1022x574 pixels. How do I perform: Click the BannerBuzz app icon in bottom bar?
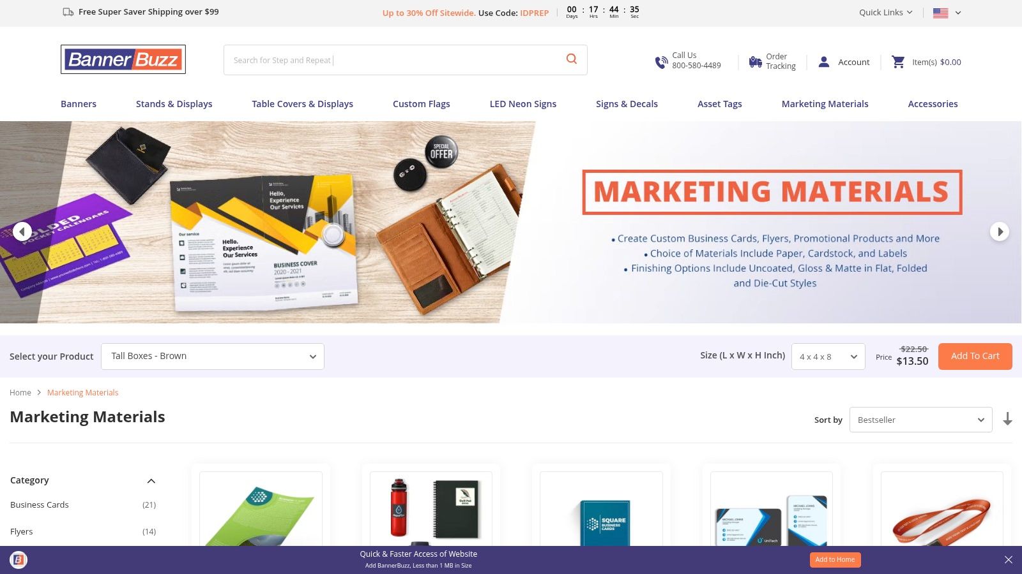19,560
